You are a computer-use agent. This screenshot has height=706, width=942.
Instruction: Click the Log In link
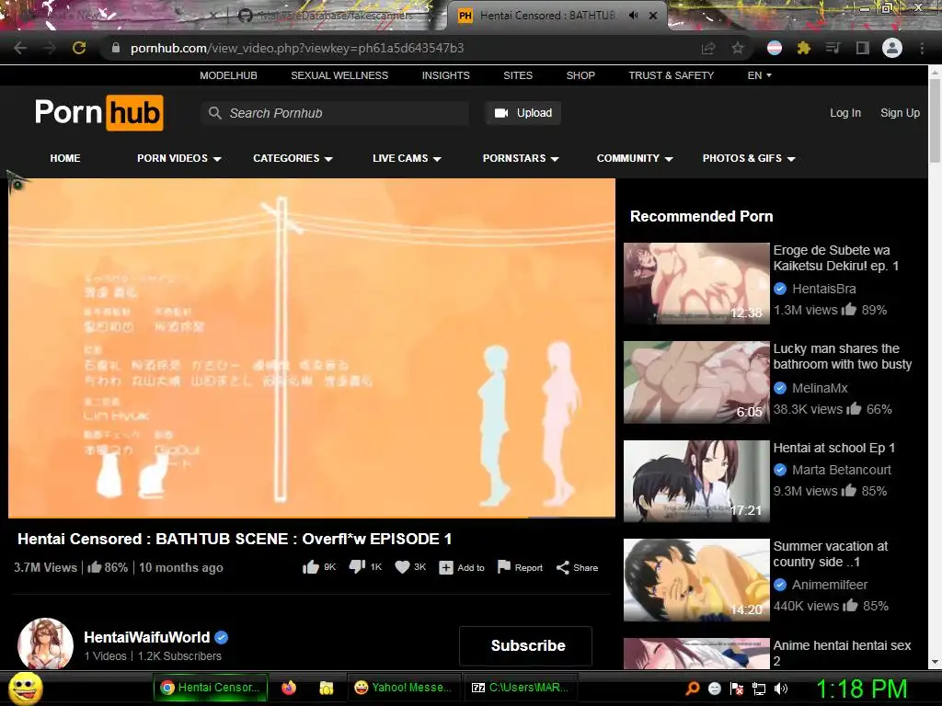click(845, 113)
